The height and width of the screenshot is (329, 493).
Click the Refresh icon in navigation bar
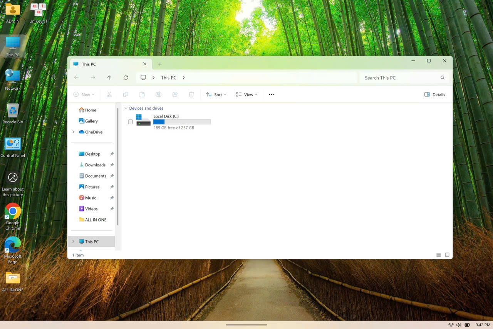(126, 78)
